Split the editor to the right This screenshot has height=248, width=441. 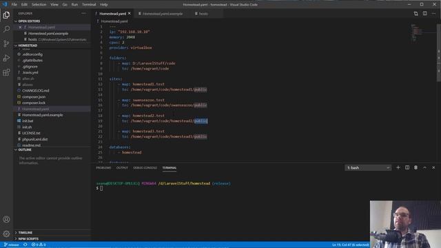coord(424,14)
